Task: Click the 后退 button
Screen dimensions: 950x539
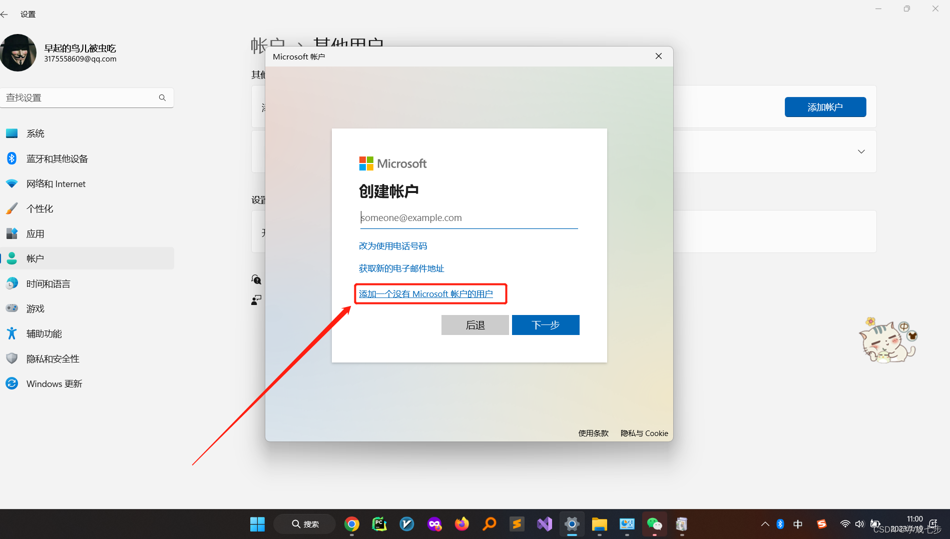Action: pyautogui.click(x=475, y=325)
